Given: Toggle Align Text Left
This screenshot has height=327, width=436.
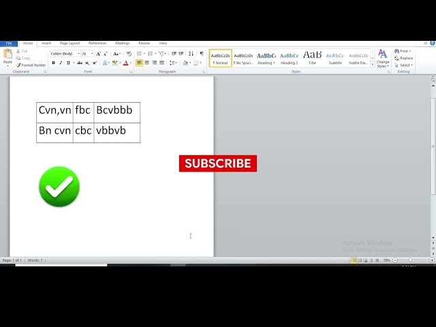Looking at the screenshot, I should point(139,63).
